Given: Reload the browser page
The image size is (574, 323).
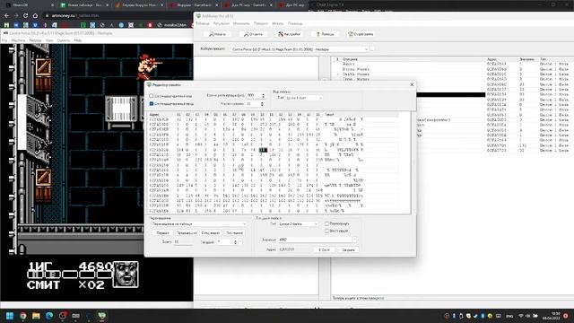Looking at the screenshot, I should [26, 16].
